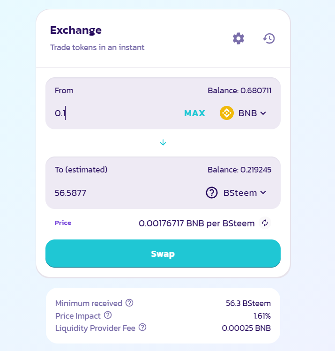Open Liquidity Provider Fee help icon
This screenshot has height=351, width=335.
pyautogui.click(x=143, y=328)
